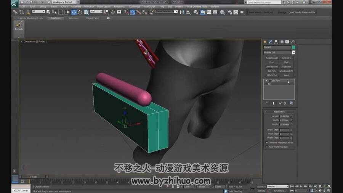
Task: Enable Real-World Map Size
Action: coord(267,147)
